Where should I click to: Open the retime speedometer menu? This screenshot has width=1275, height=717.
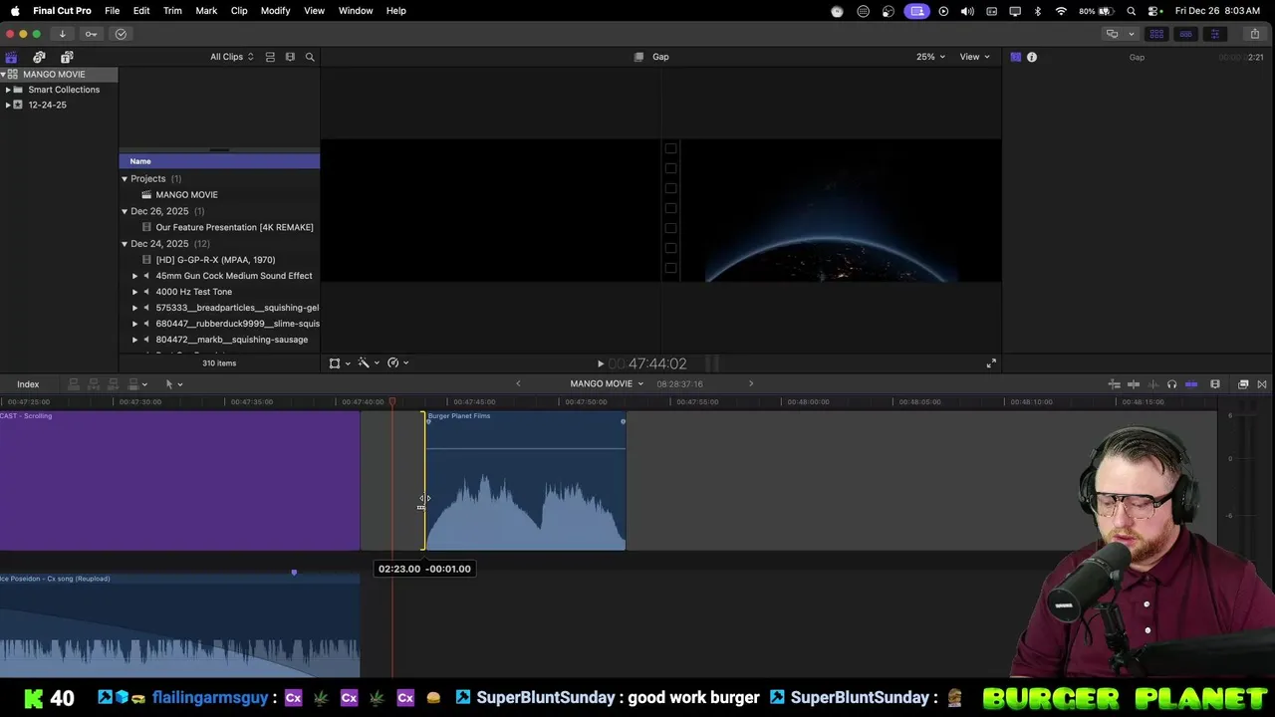click(397, 363)
